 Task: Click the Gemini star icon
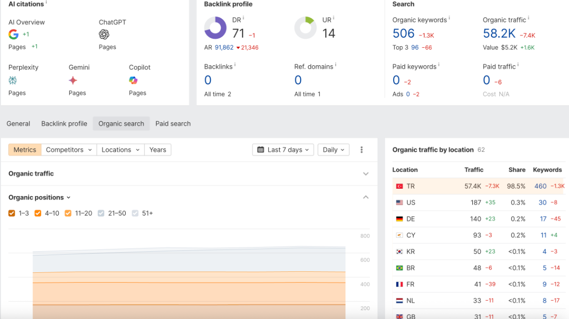pyautogui.click(x=73, y=80)
